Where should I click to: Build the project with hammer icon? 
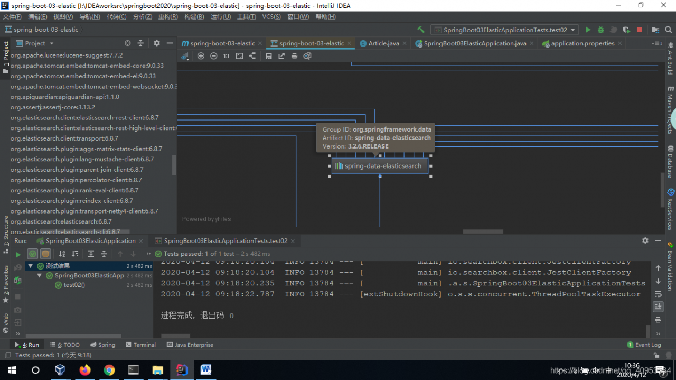pyautogui.click(x=421, y=30)
